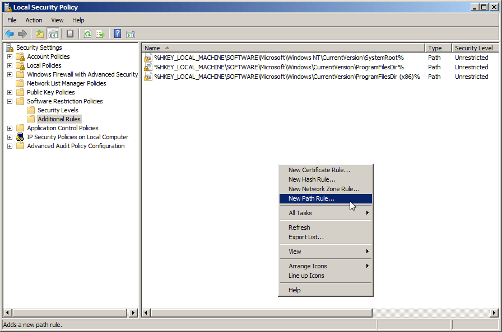
Task: Open the View submenu in context menu
Action: point(326,252)
